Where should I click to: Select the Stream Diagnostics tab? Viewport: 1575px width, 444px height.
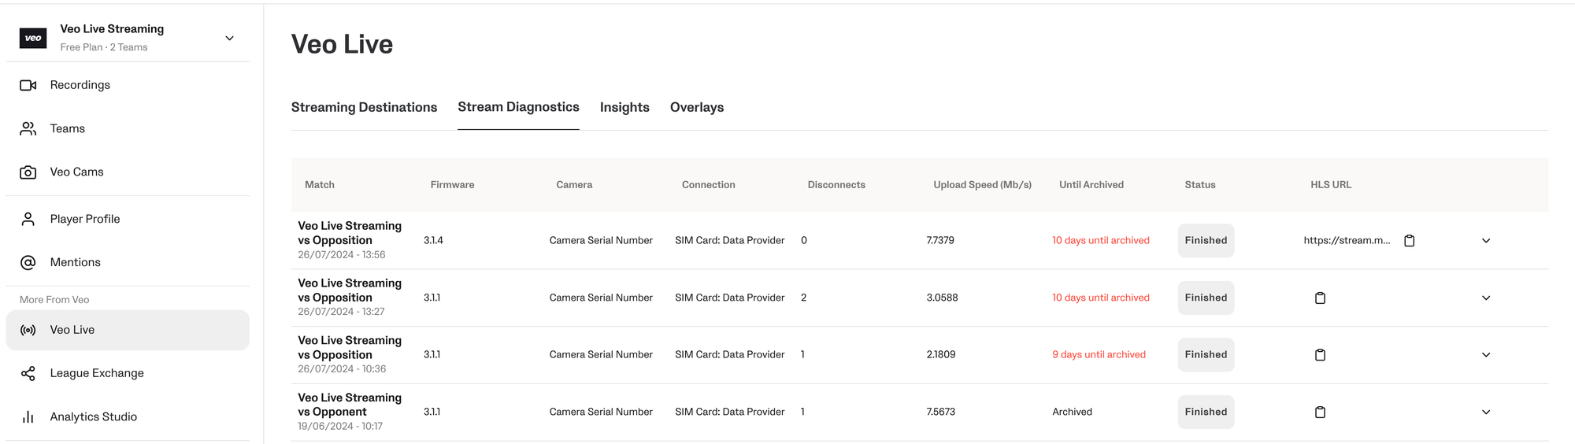[x=518, y=107]
